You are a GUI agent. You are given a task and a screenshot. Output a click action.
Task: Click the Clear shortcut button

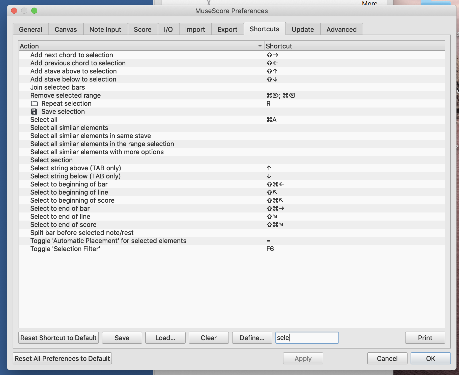pyautogui.click(x=209, y=338)
